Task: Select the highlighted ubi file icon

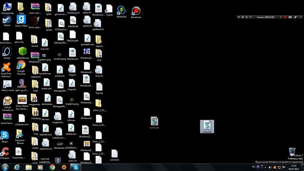Action: [207, 126]
